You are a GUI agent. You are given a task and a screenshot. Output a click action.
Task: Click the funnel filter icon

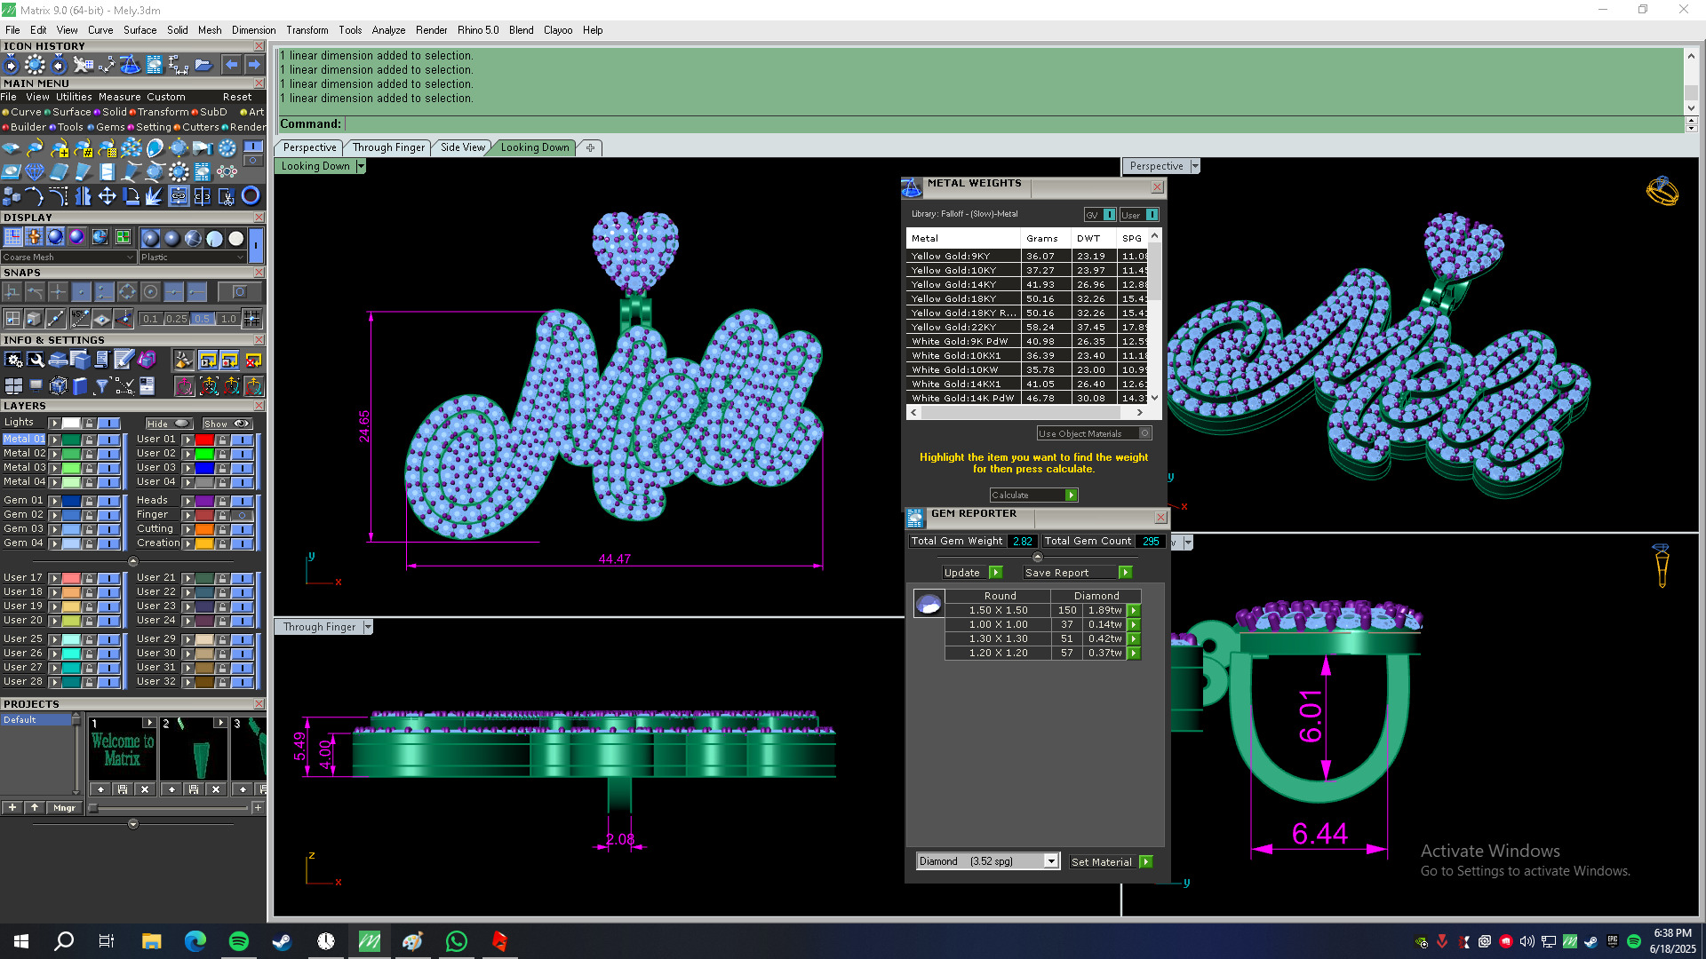click(x=101, y=385)
